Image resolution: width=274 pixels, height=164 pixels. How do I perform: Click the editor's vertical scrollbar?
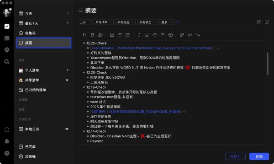pos(268,64)
